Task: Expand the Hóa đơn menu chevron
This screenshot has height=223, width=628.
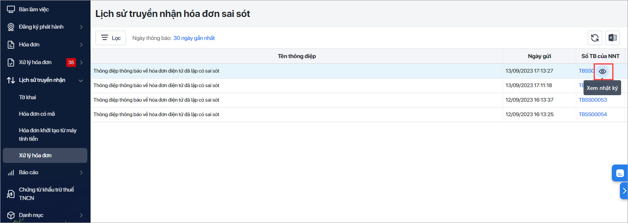Action: (x=81, y=45)
